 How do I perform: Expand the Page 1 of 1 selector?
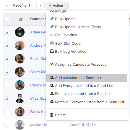pos(24,6)
